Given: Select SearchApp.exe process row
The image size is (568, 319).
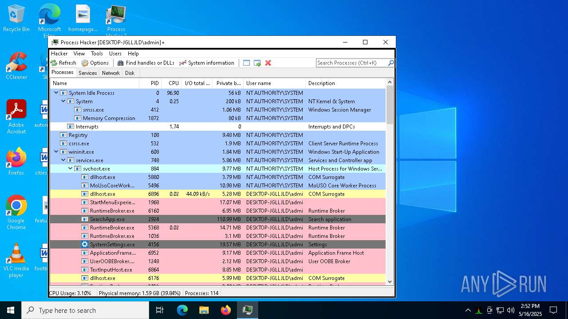Looking at the screenshot, I should (x=218, y=219).
